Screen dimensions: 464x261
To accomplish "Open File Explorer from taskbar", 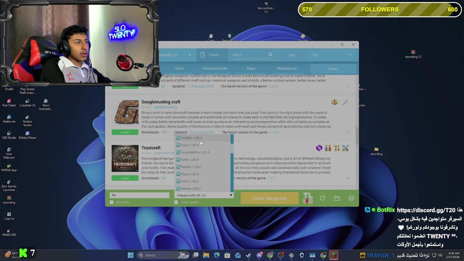I will [206, 255].
